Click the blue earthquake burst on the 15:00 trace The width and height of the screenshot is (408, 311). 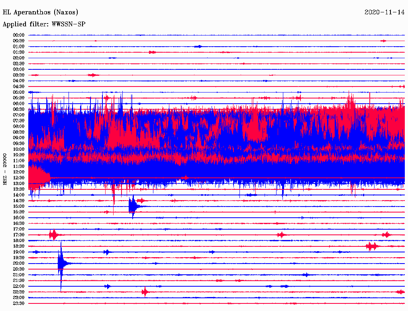134,206
